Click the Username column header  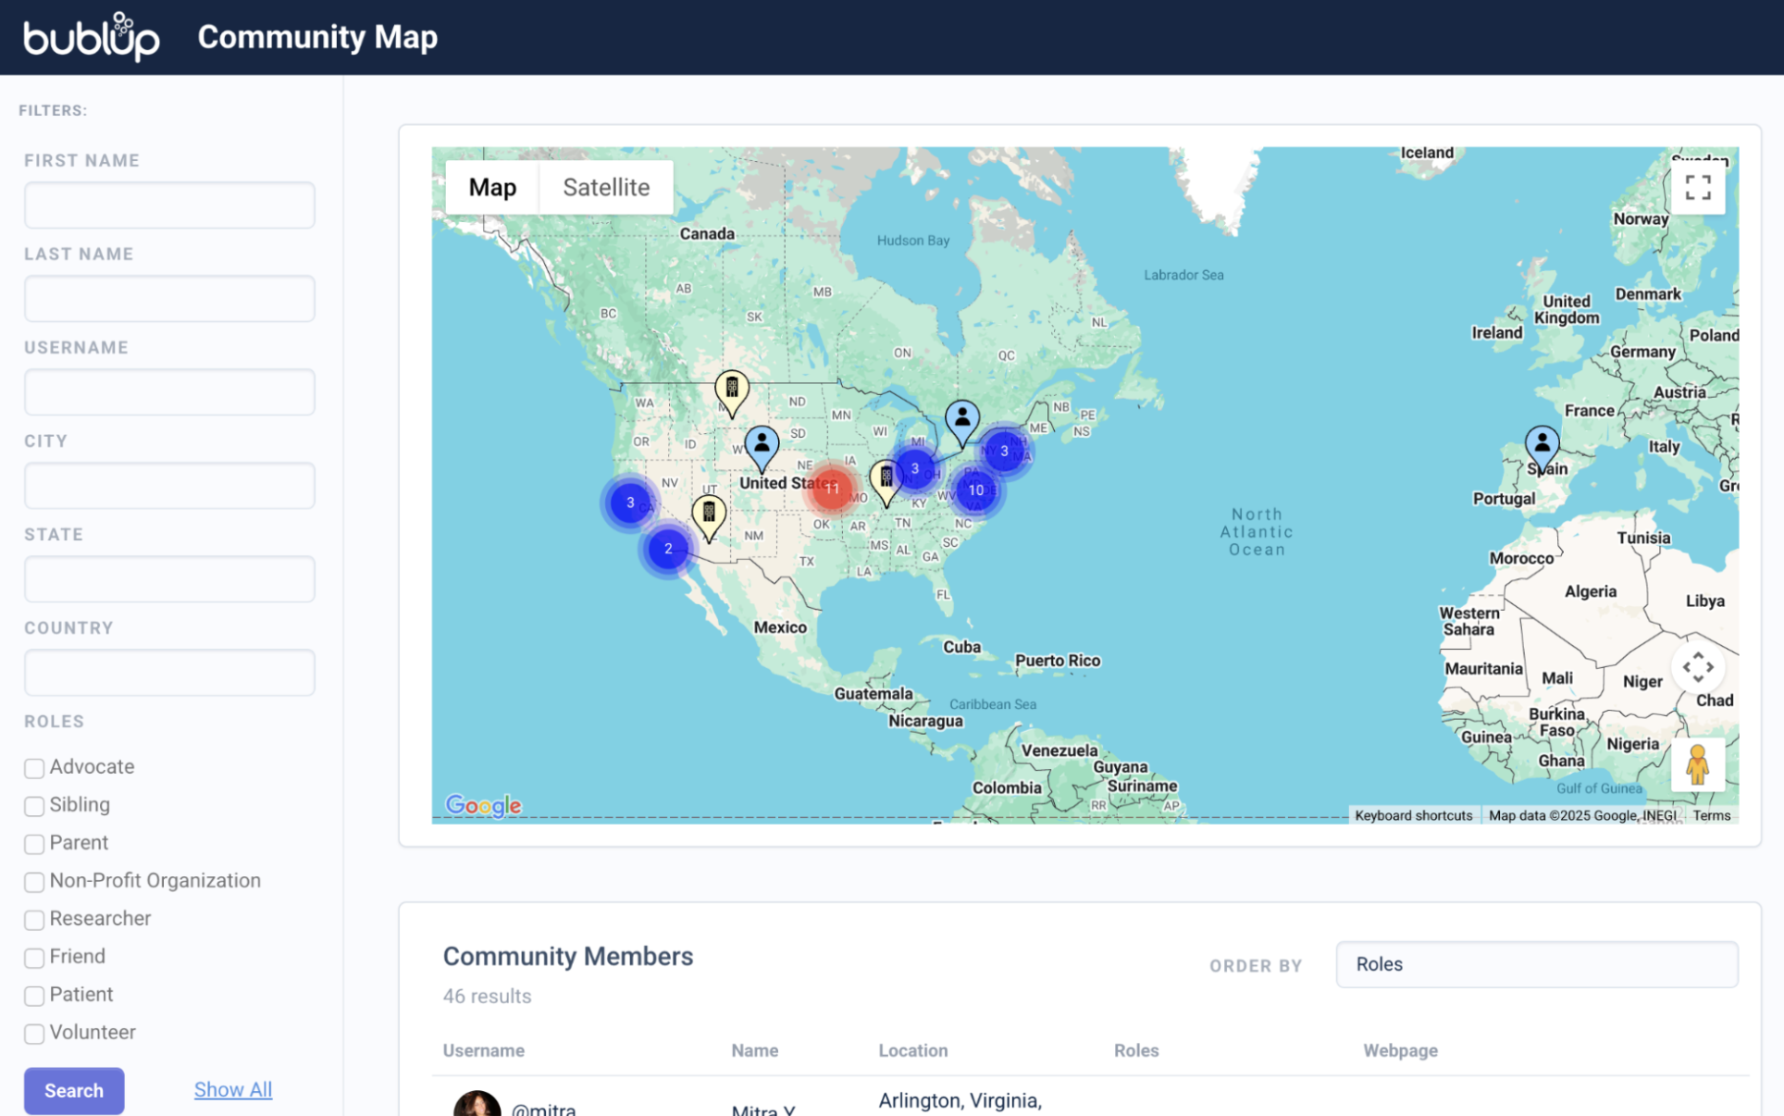(483, 1050)
